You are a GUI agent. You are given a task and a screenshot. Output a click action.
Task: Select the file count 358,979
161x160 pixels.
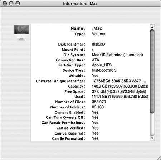pos(99,102)
